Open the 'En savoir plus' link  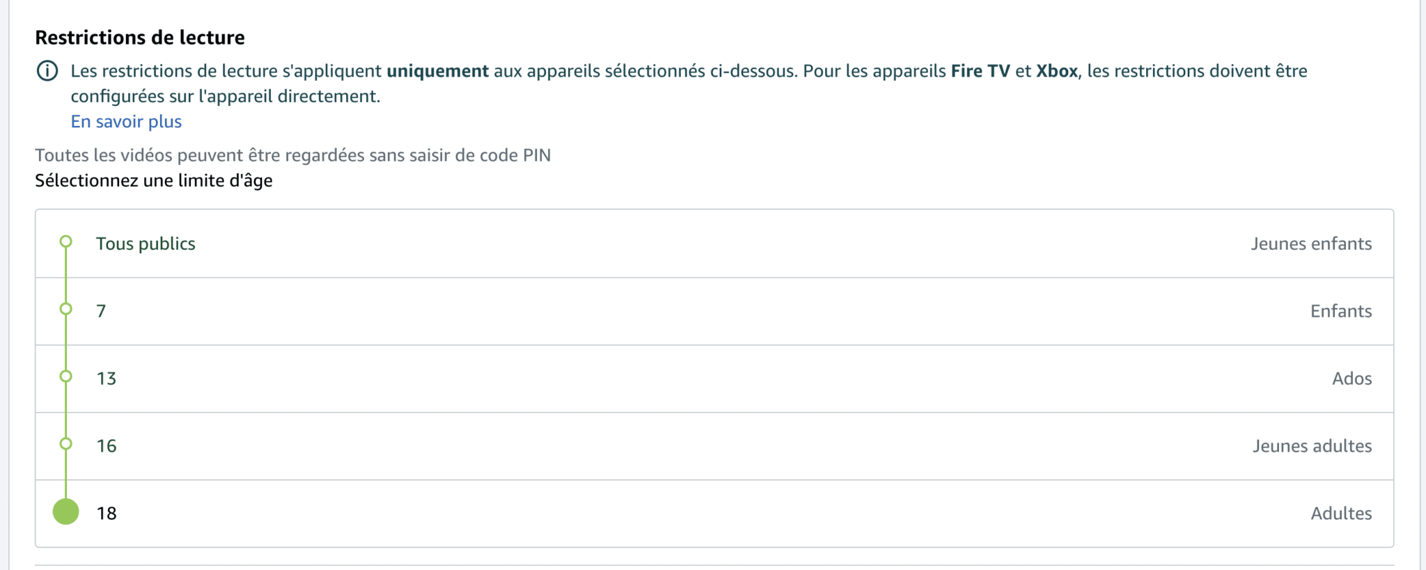pyautogui.click(x=126, y=122)
